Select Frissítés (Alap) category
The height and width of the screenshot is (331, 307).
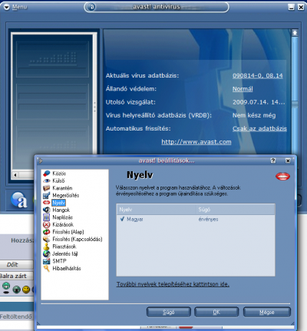68,232
